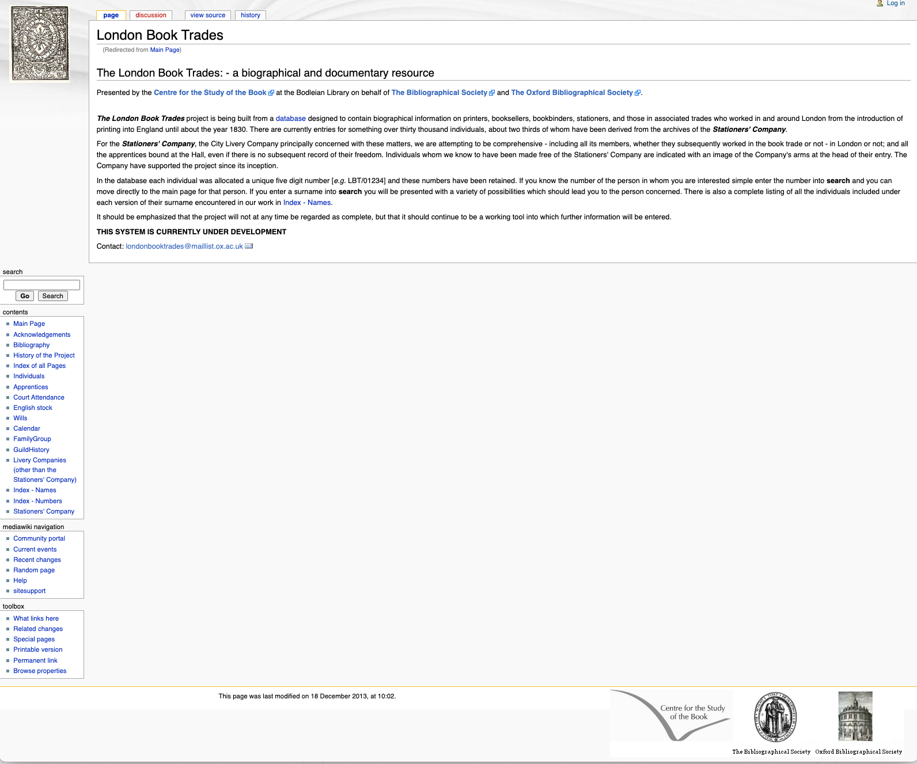Click the search input field
This screenshot has width=917, height=764.
(41, 285)
